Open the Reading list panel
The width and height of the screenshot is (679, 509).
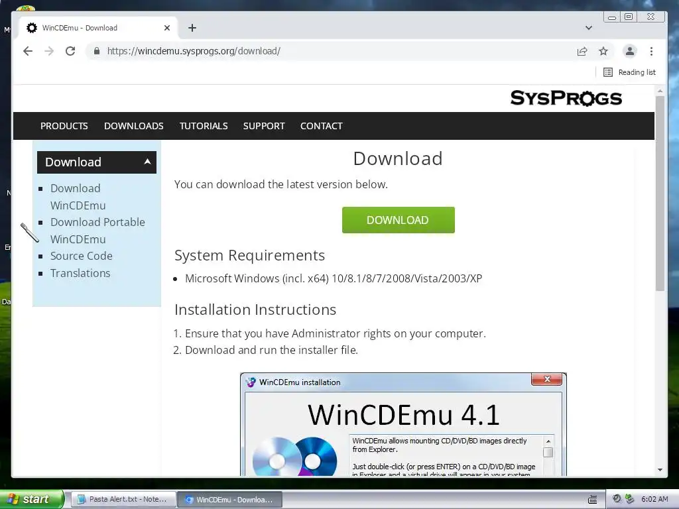[x=629, y=72]
